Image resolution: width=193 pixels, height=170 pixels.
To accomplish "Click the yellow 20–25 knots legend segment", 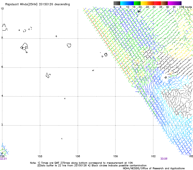I will click(144, 3).
